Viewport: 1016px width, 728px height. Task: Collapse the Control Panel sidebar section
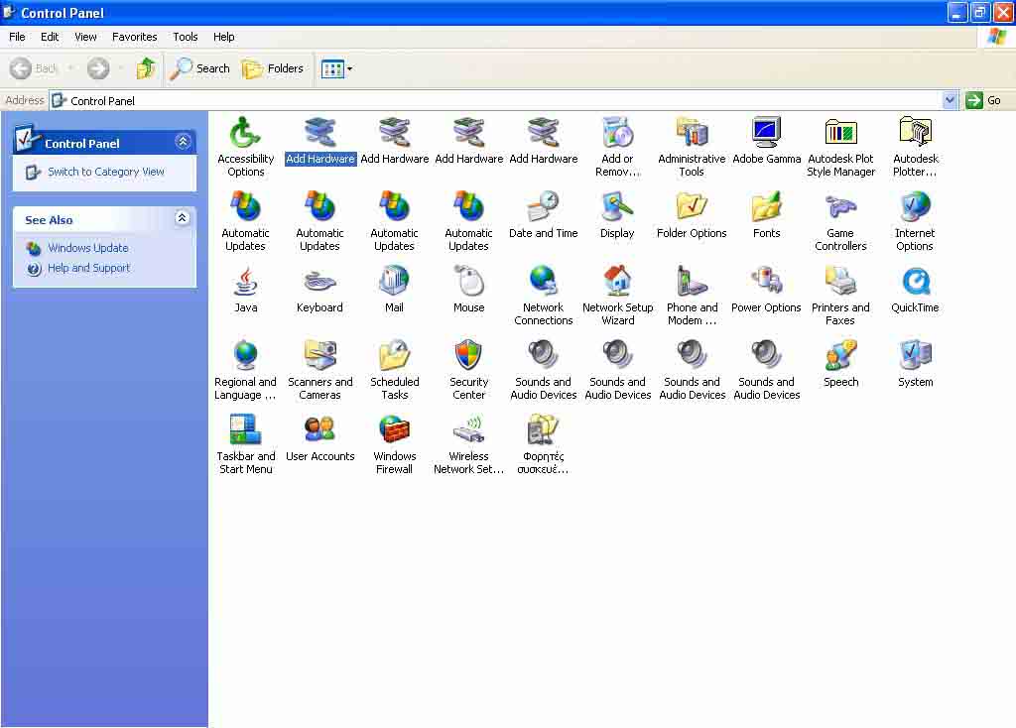tap(183, 142)
